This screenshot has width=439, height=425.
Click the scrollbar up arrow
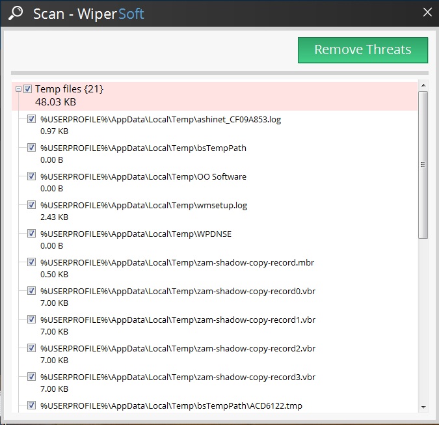pos(423,85)
